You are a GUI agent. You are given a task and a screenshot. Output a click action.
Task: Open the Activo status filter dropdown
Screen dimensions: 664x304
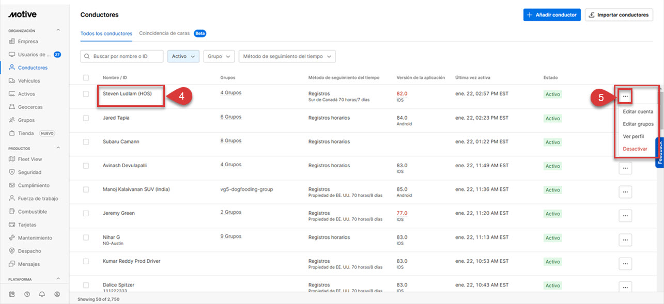click(x=183, y=56)
